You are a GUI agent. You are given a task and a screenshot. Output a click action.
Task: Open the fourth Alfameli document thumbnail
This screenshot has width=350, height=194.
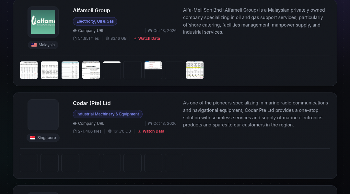[91, 70]
